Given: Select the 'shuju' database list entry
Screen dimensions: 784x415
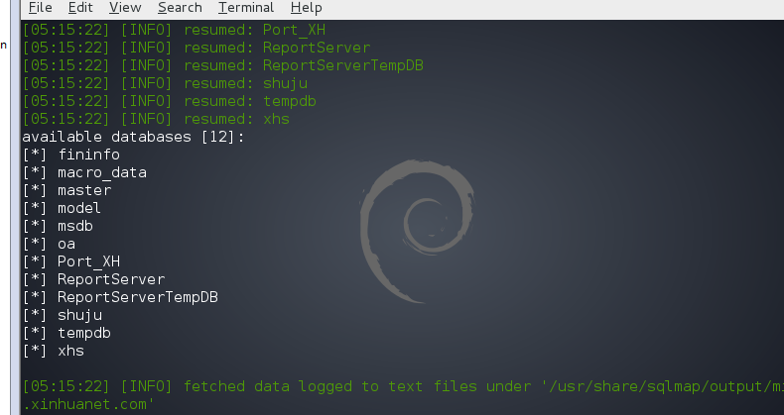Looking at the screenshot, I should (x=62, y=316).
